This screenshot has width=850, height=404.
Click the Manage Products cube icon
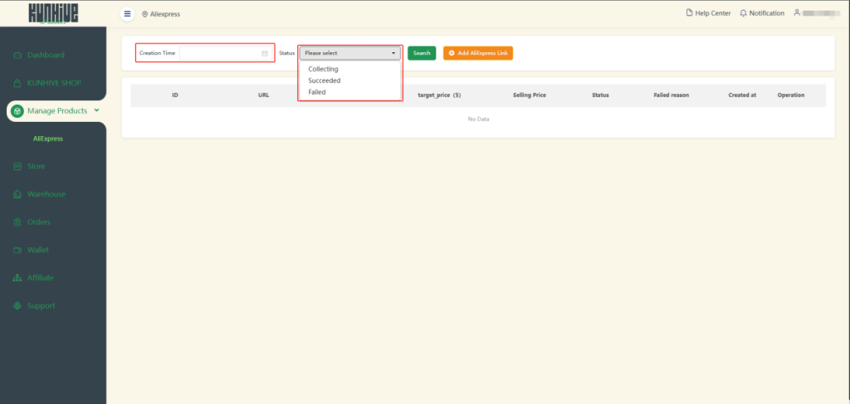click(x=17, y=111)
